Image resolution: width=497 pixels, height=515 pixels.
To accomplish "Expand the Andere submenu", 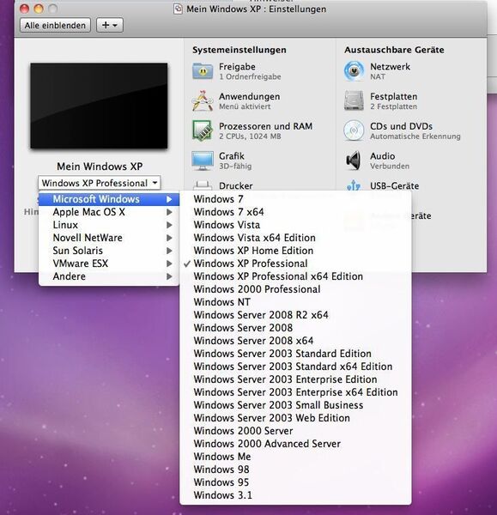I will pos(109,276).
